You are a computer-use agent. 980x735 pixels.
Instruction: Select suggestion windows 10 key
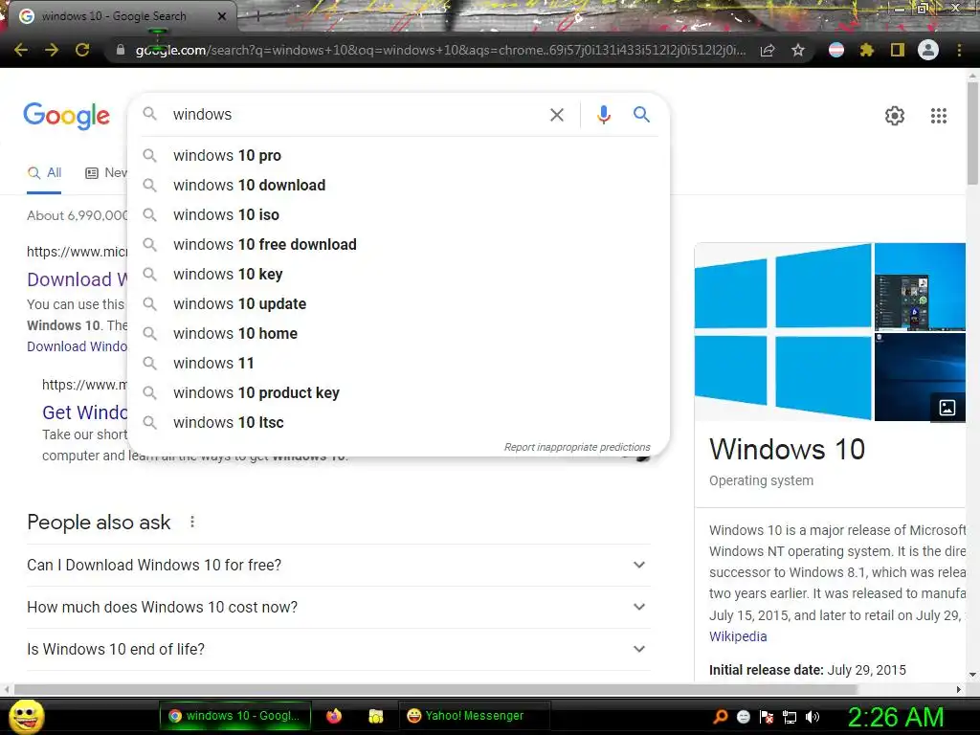coord(398,275)
